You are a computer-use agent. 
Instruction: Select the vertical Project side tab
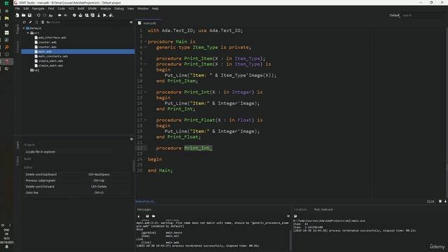click(x=17, y=29)
